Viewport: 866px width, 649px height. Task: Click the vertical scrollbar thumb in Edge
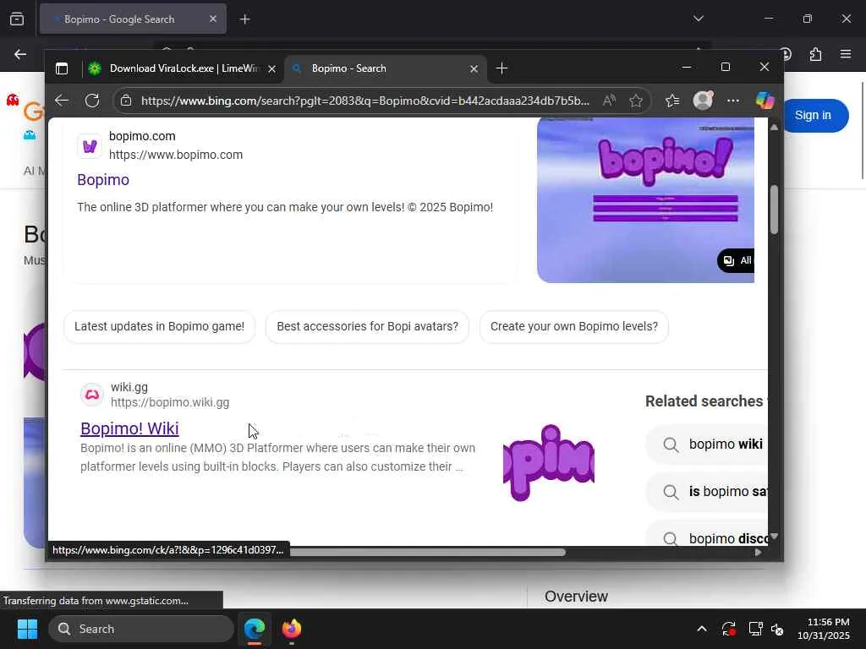coord(775,210)
